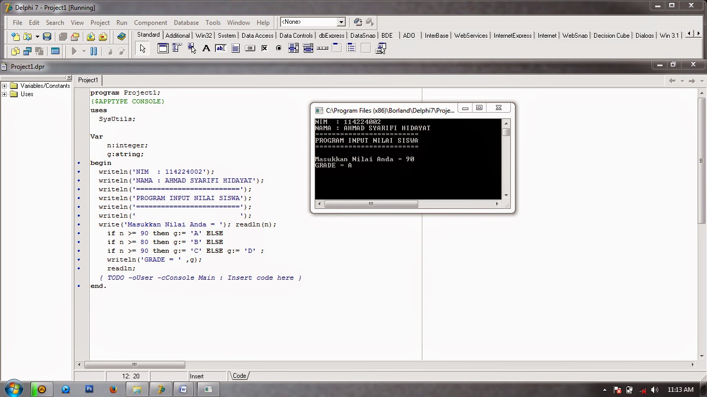Select the CheckBox component in the palette
Viewport: 707px width, 397px height.
tap(264, 49)
